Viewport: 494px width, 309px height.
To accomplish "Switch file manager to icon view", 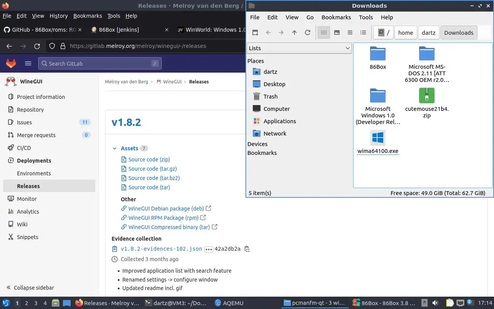I will pyautogui.click(x=324, y=33).
